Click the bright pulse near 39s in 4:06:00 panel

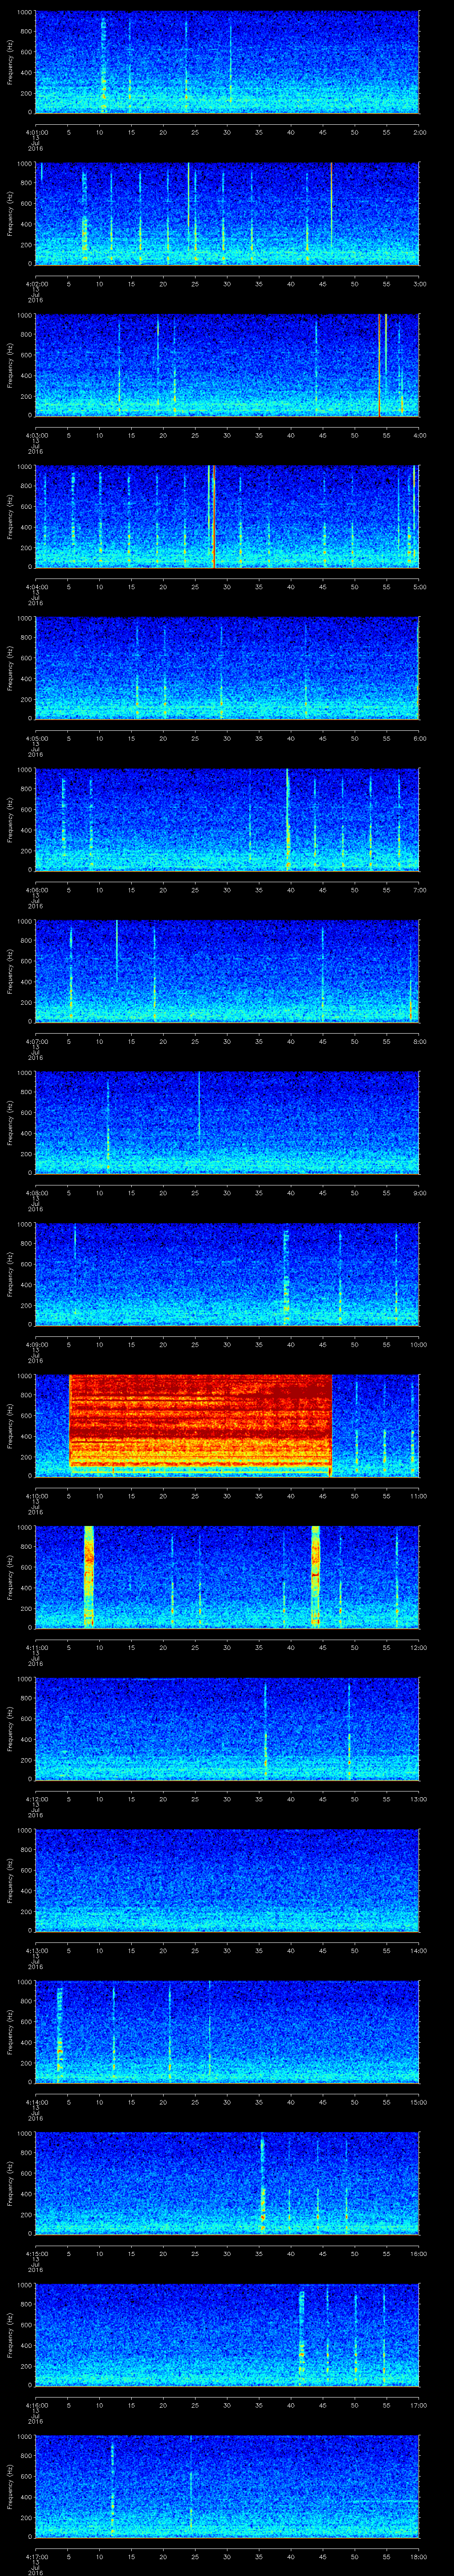click(x=287, y=820)
